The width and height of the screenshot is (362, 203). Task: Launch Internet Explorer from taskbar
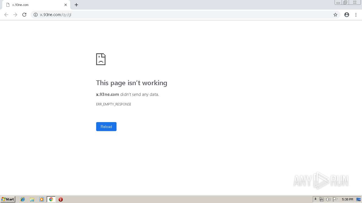pyautogui.click(x=23, y=199)
